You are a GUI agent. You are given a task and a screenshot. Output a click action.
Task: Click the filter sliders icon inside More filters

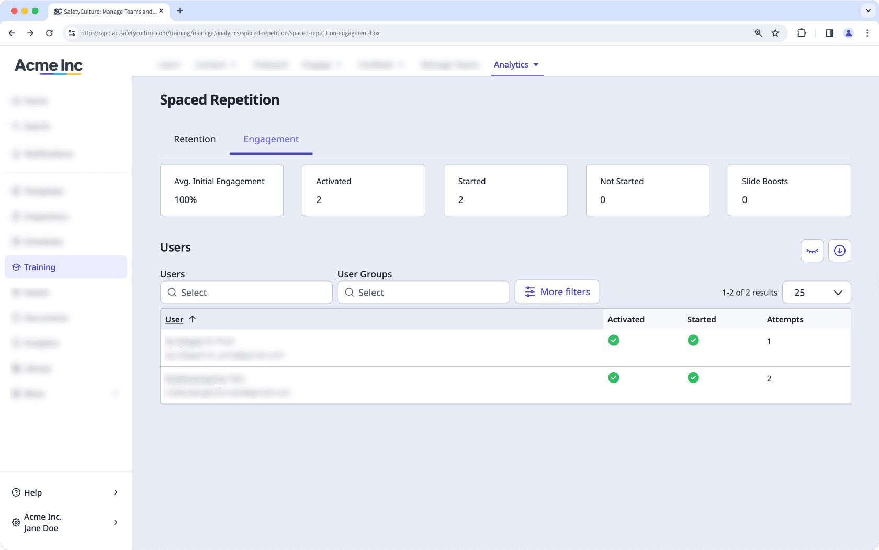(x=529, y=291)
